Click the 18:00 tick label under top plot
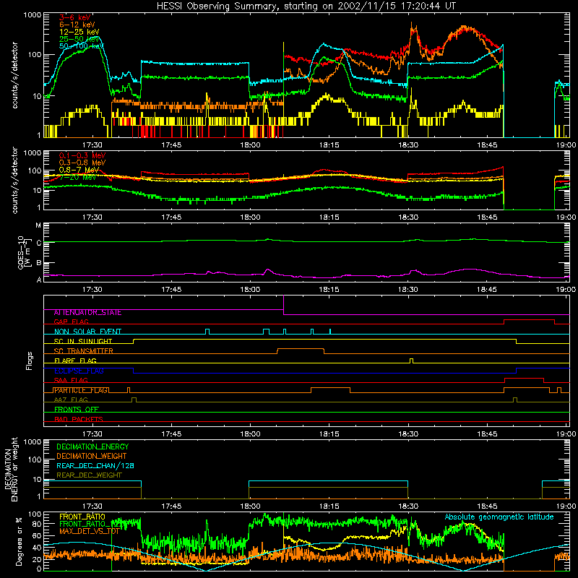Screen dimensions: 578x578 point(250,145)
